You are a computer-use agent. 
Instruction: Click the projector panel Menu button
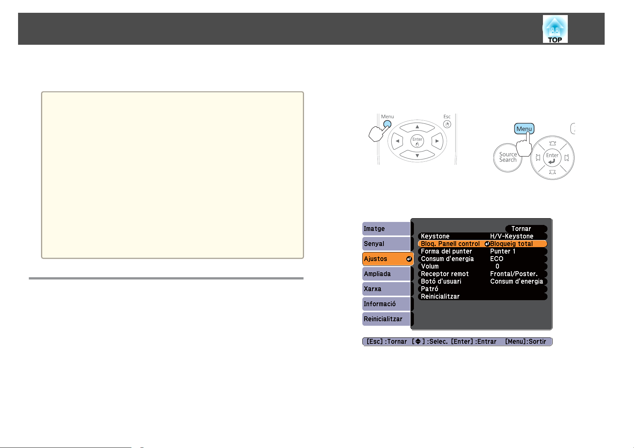click(524, 129)
